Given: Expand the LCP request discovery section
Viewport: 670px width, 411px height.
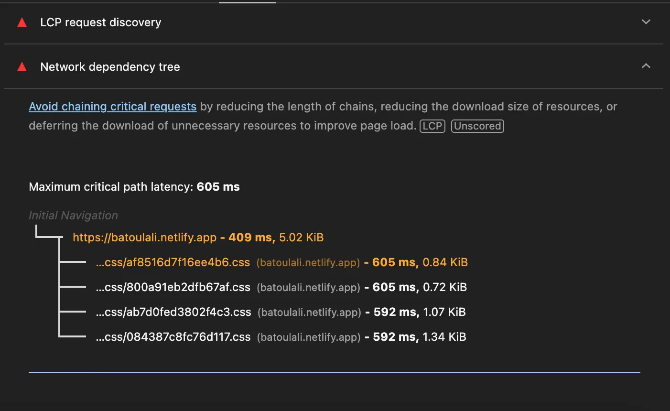Looking at the screenshot, I should (646, 22).
